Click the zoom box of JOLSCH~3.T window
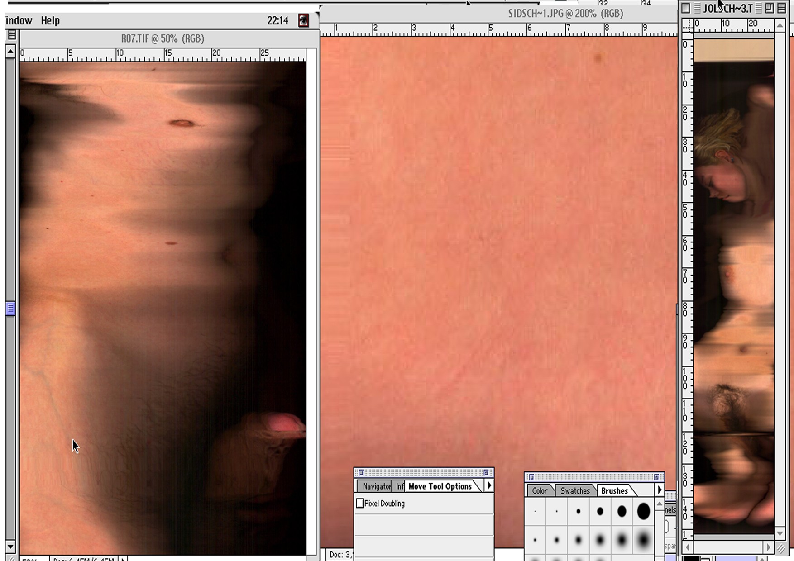Viewport: 794px width, 561px height. click(x=770, y=8)
